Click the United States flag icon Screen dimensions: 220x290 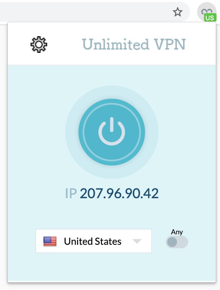[x=50, y=241]
